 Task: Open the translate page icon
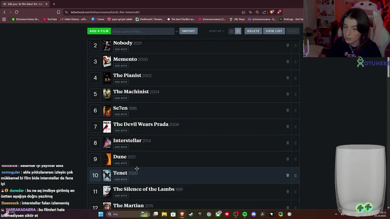[250, 12]
